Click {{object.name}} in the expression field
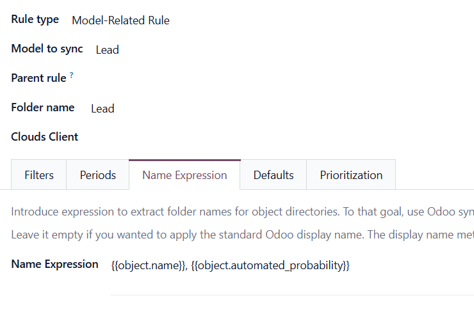The width and height of the screenshot is (474, 328). (148, 265)
